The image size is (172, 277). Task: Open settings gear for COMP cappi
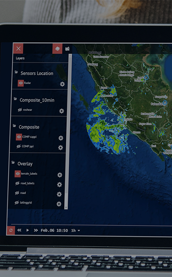point(61,138)
